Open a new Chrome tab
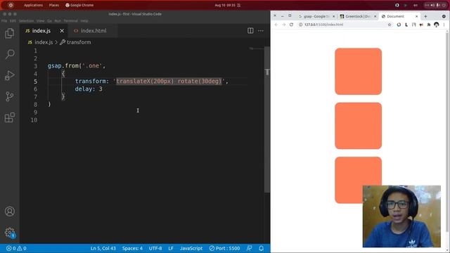 pos(425,16)
